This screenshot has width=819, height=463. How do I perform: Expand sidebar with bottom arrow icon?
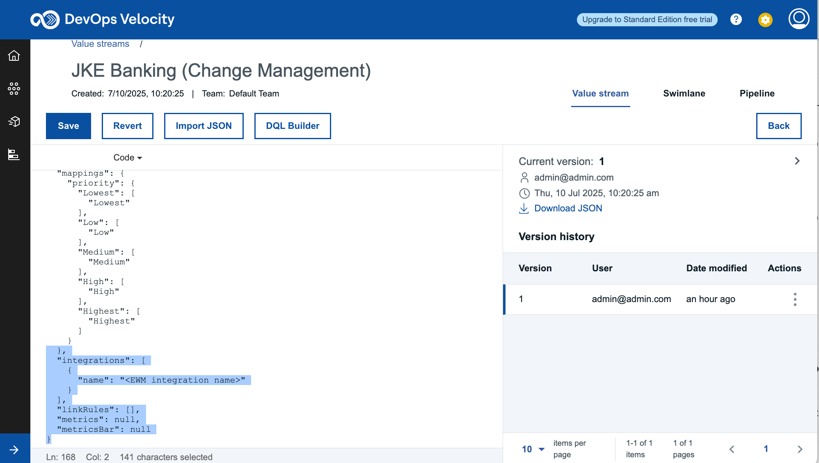click(x=14, y=450)
